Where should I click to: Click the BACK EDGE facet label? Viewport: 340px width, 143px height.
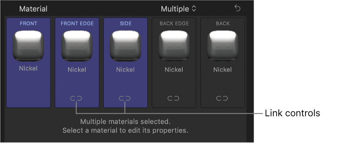(174, 23)
